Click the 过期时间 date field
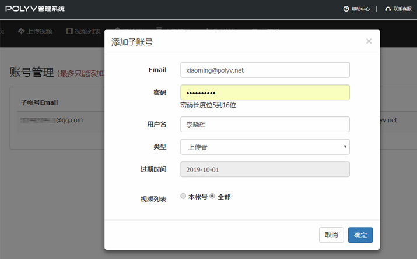 [265, 169]
